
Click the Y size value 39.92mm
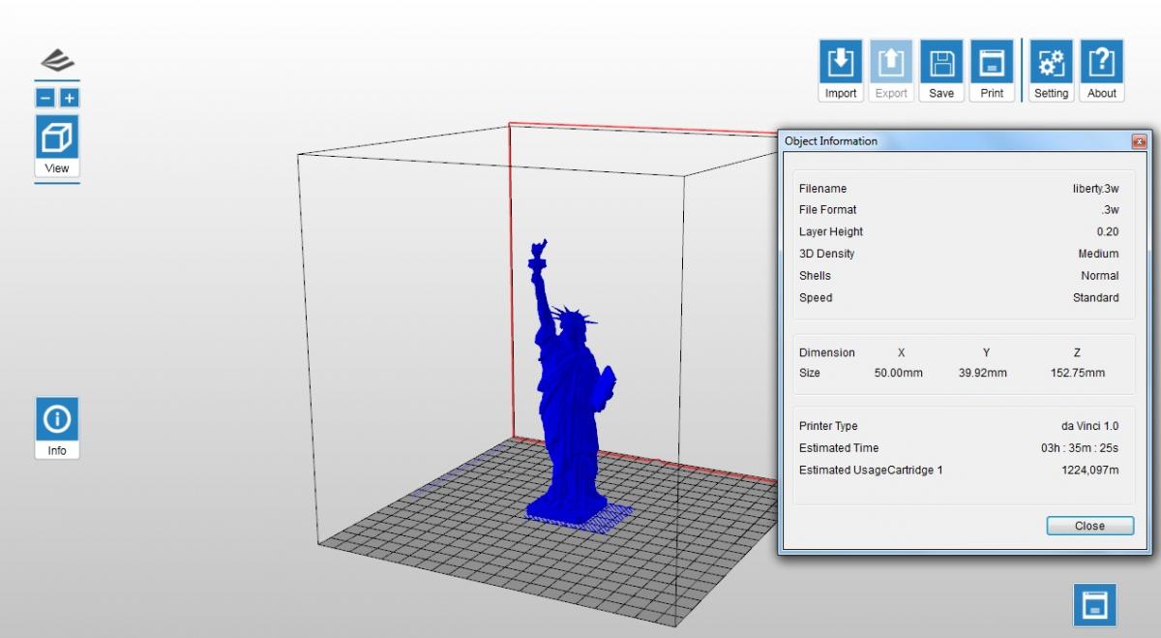(983, 373)
